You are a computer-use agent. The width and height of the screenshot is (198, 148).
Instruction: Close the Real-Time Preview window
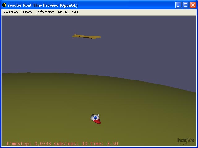click(x=192, y=5)
